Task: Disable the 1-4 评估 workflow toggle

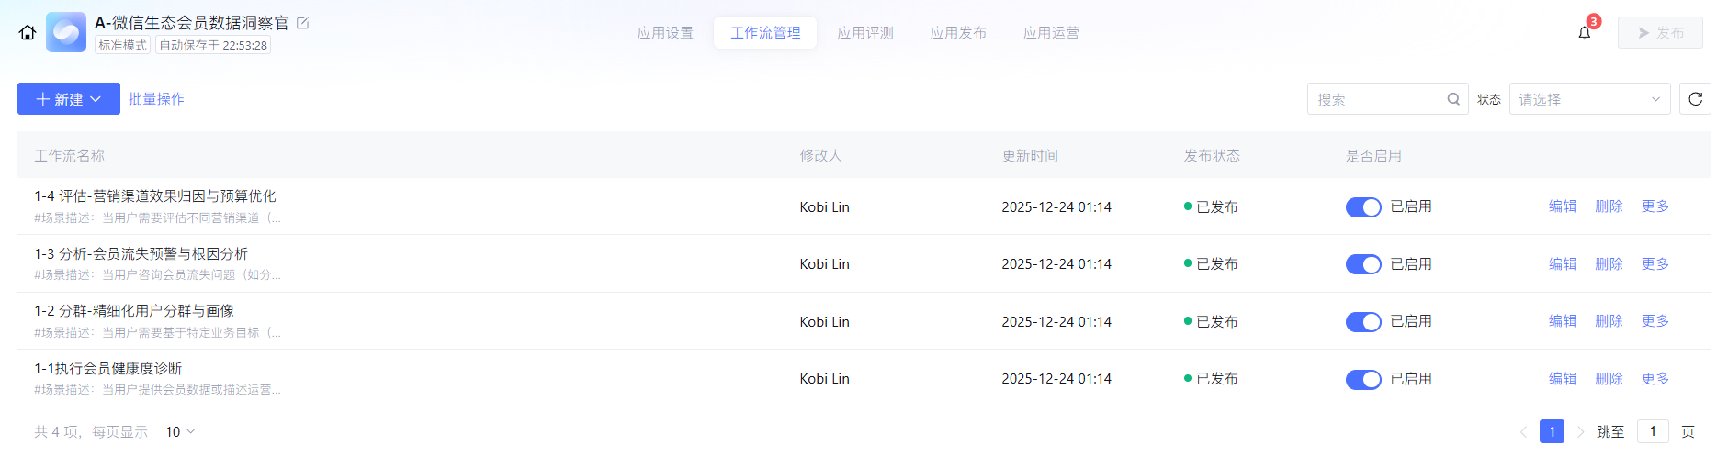Action: [x=1363, y=207]
